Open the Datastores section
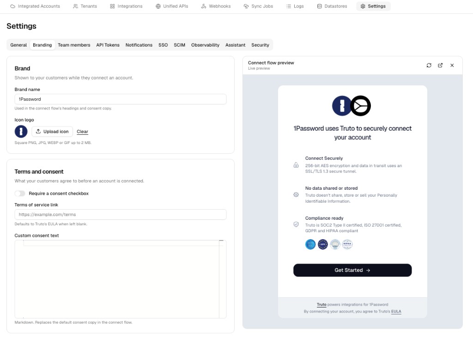This screenshot has width=473, height=337. pos(332,6)
